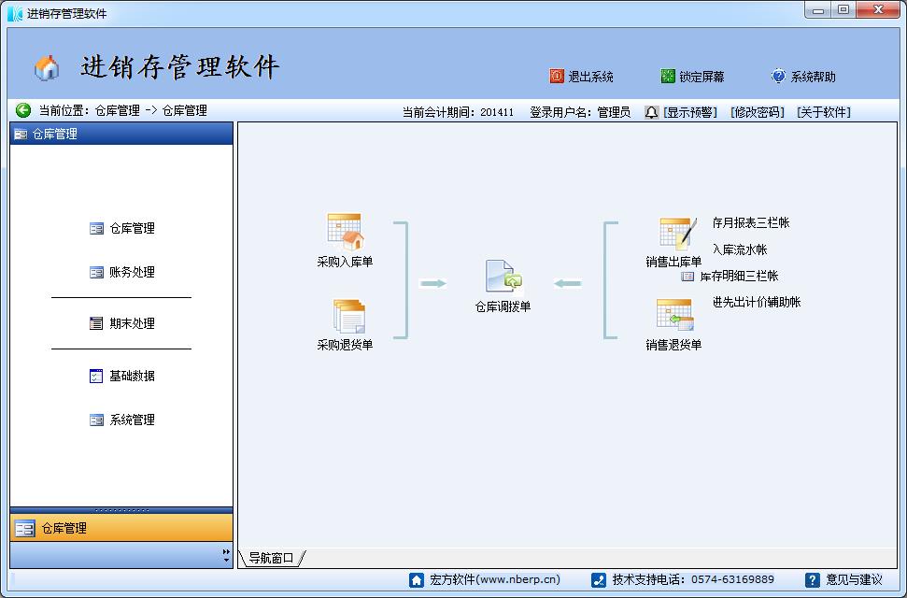Switch to the 导航窗口 tab
The image size is (907, 598).
tap(271, 558)
